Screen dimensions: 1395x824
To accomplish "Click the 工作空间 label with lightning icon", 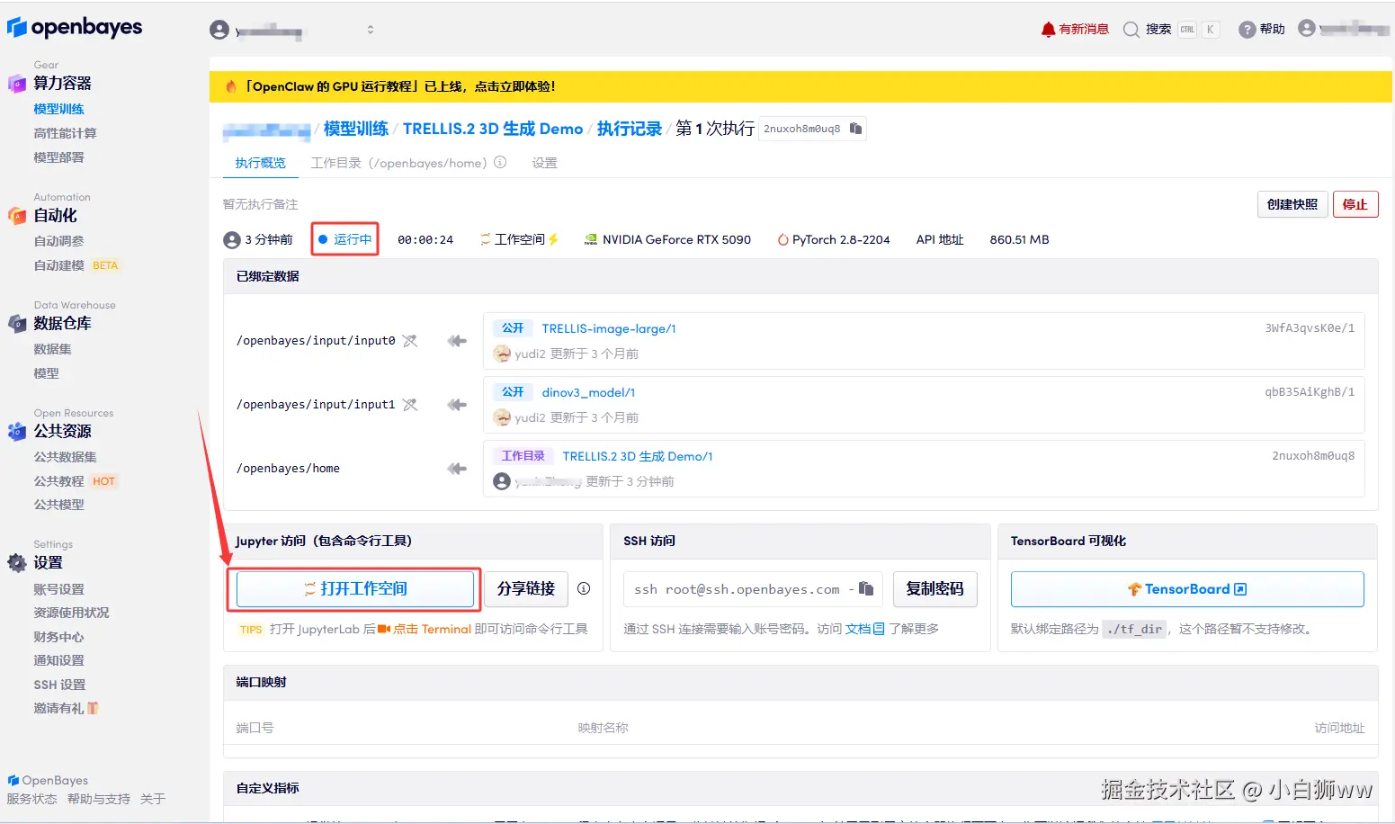I will pyautogui.click(x=519, y=239).
